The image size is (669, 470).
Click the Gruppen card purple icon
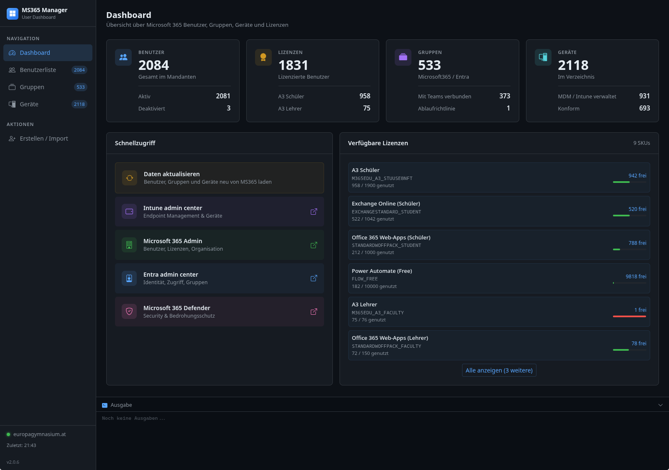[403, 57]
